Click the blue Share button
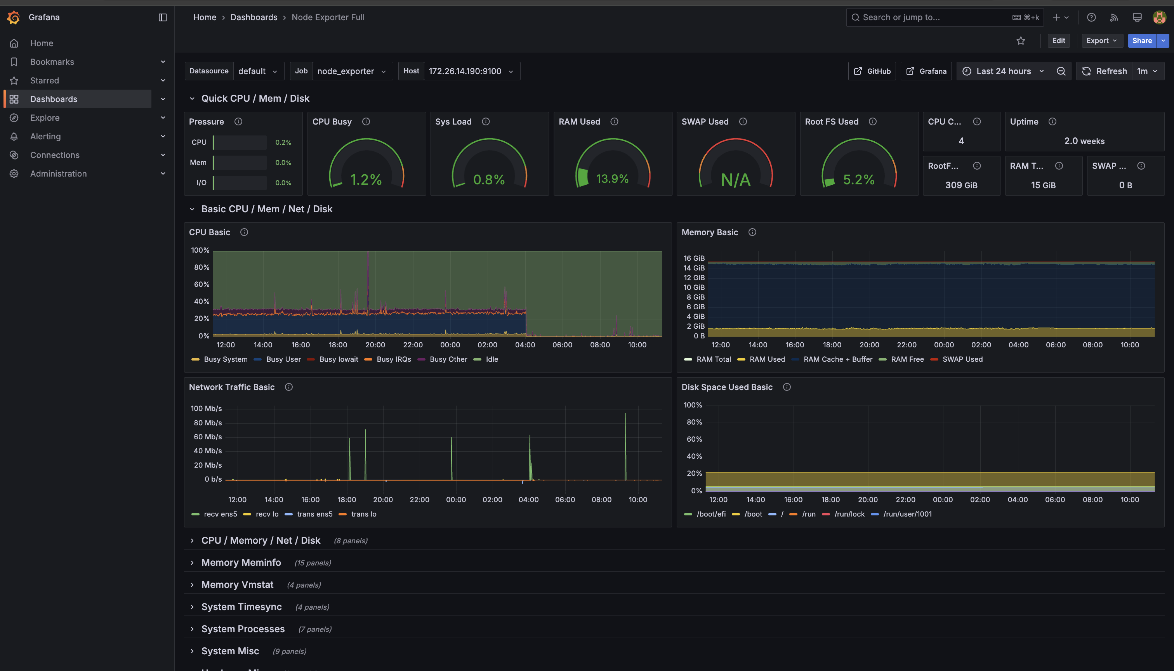 1142,40
